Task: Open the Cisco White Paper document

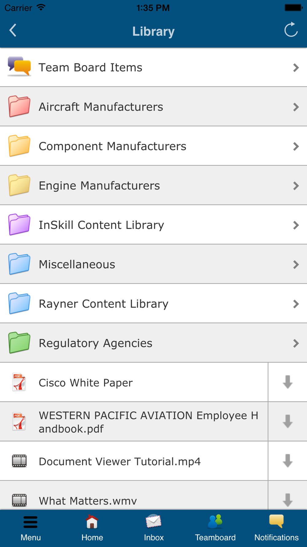Action: pyautogui.click(x=134, y=382)
